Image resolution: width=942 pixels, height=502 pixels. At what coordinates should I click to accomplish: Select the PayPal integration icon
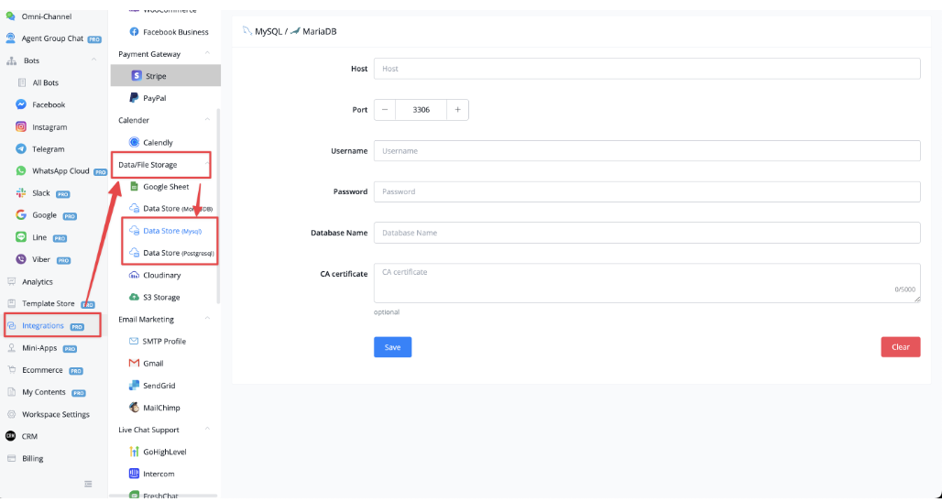(x=135, y=98)
